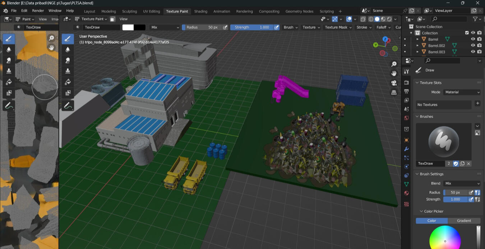Switch color picker to Gradient
This screenshot has height=249, width=485.
464,221
